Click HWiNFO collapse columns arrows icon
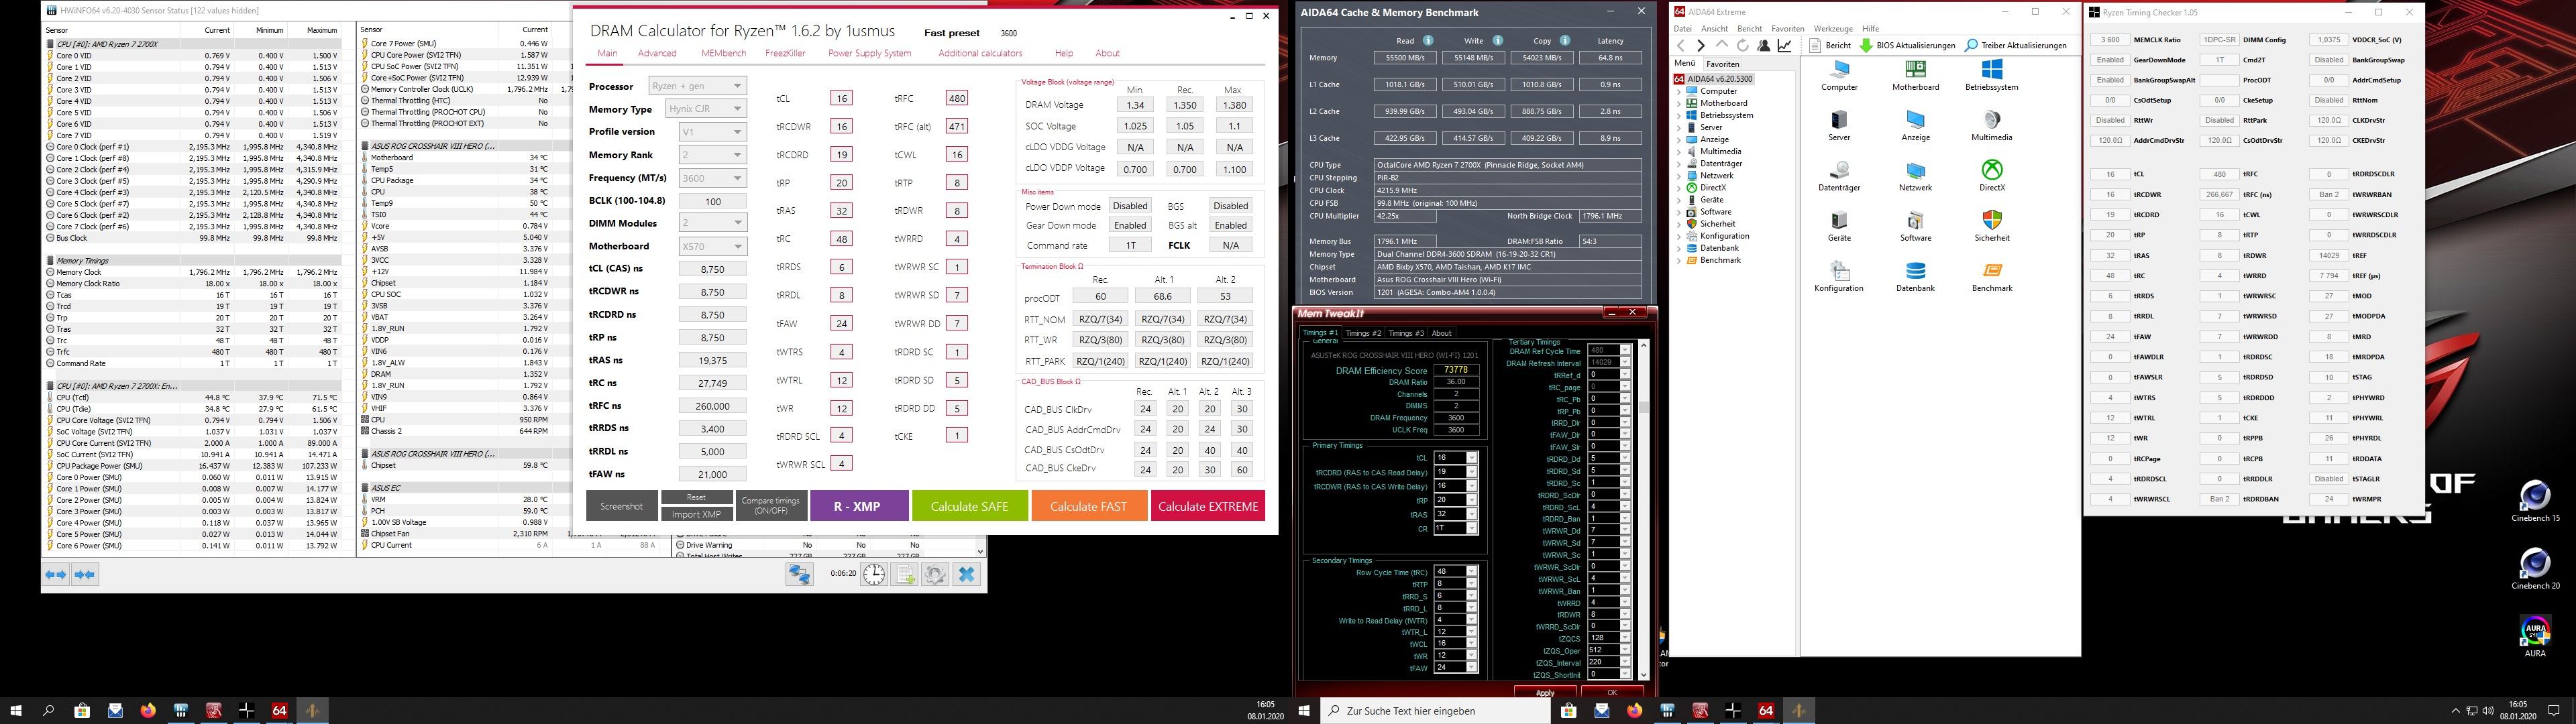The width and height of the screenshot is (2576, 724). [85, 574]
